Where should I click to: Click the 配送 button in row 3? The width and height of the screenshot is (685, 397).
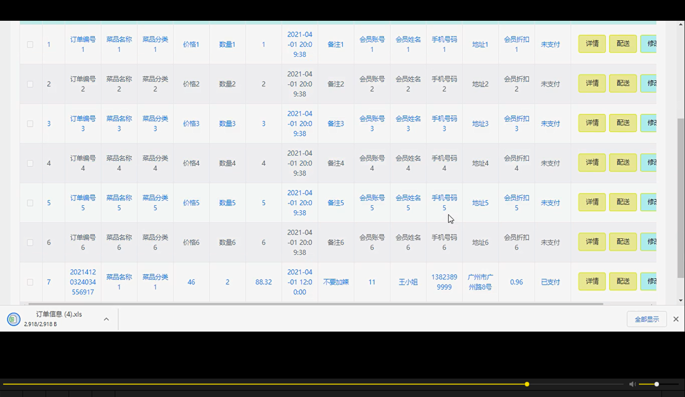[623, 123]
